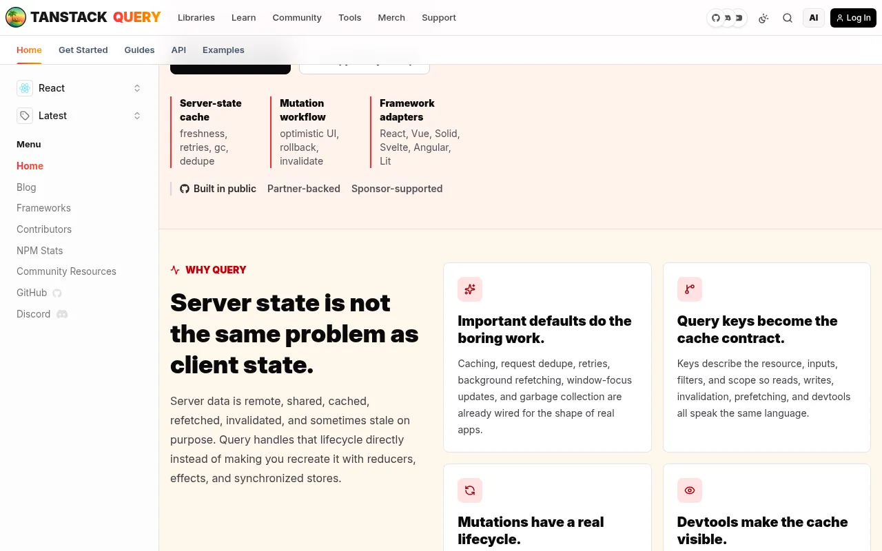Image resolution: width=882 pixels, height=551 pixels.
Task: Open Contributors in the sidebar
Action: [44, 229]
